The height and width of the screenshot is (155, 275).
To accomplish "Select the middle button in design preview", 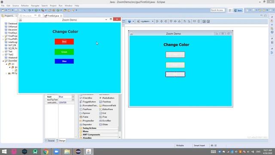I will pos(175,65).
